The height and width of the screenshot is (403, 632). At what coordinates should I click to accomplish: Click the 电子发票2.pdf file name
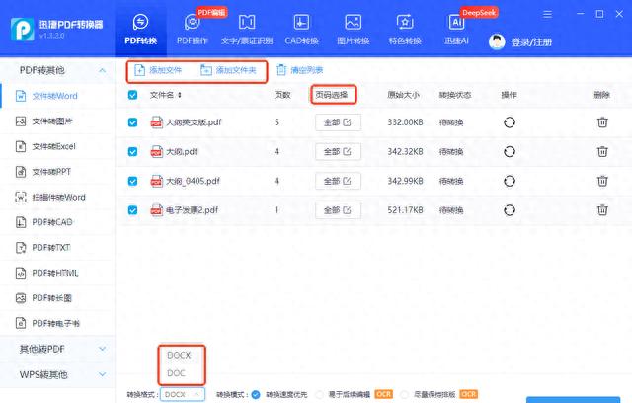pyautogui.click(x=193, y=210)
